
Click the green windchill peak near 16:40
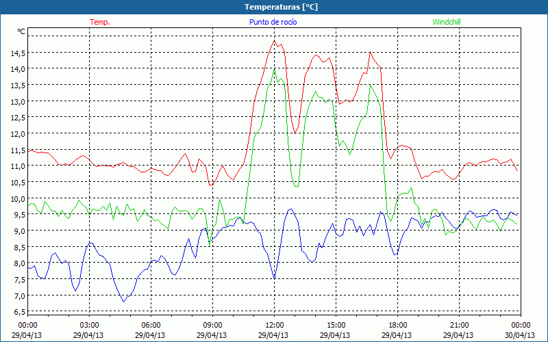[370, 85]
